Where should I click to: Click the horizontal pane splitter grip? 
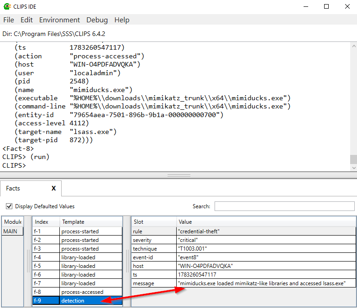pyautogui.click(x=178, y=175)
